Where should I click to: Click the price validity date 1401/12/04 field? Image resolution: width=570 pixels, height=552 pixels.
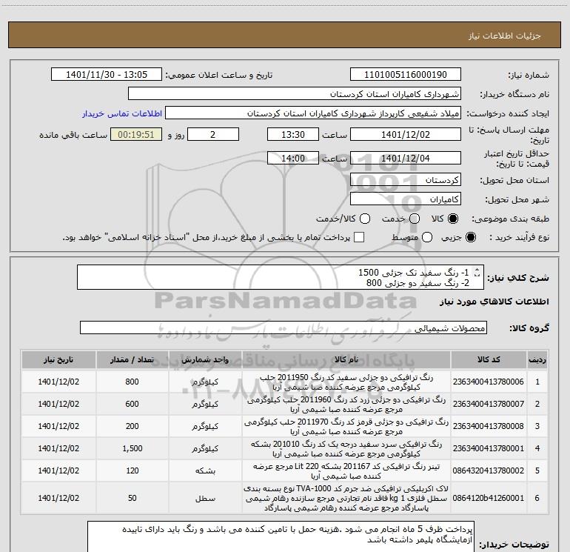(x=406, y=158)
